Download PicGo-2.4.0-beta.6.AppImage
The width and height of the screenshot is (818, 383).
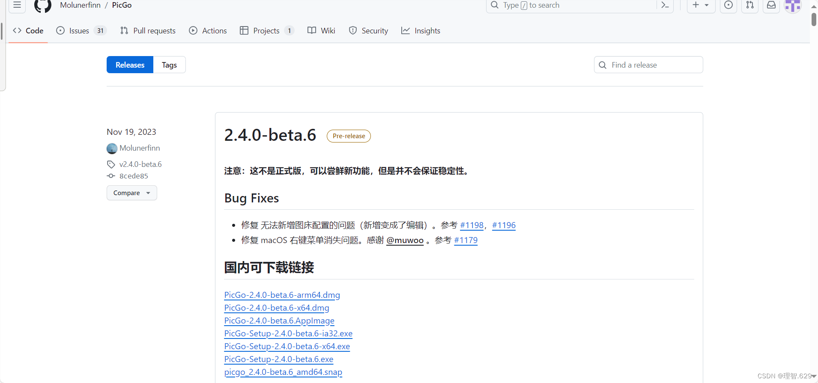[x=279, y=321]
